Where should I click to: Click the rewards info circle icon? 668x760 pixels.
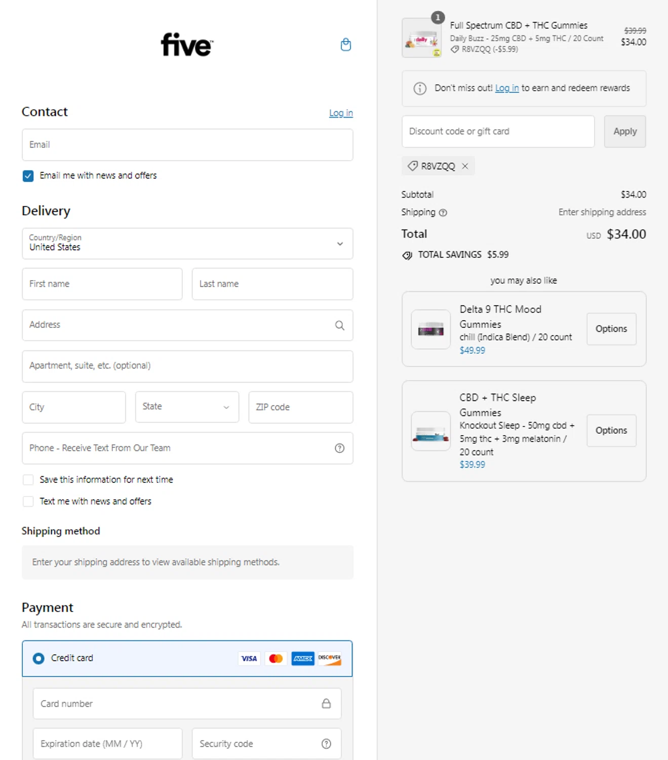(x=420, y=89)
